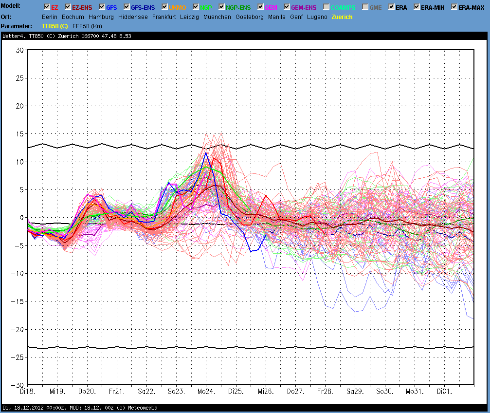
Task: Select the TT850 (C) parameter
Action: [x=54, y=26]
